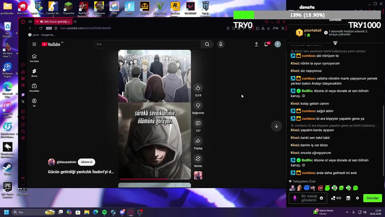Open Shorts in YouTube sidebar
This screenshot has height=217, width=385.
[x=34, y=73]
